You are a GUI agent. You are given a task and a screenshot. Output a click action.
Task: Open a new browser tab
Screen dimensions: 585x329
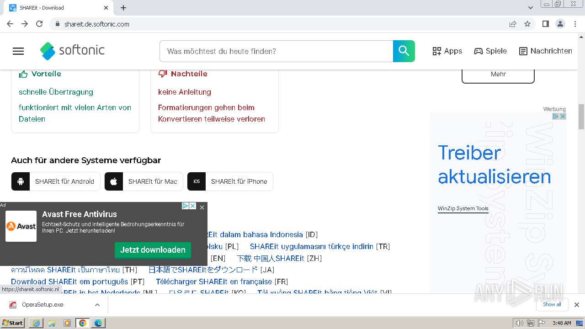[x=123, y=8]
